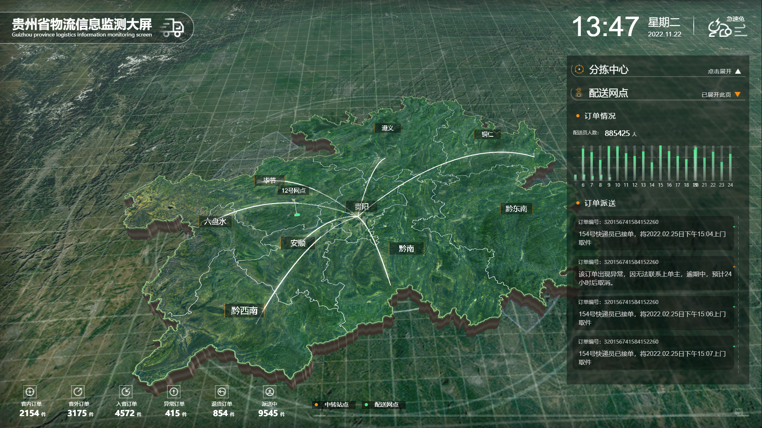Click the date 2022.11.22

[665, 34]
